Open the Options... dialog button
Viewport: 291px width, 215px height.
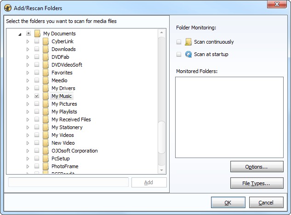[x=257, y=166]
